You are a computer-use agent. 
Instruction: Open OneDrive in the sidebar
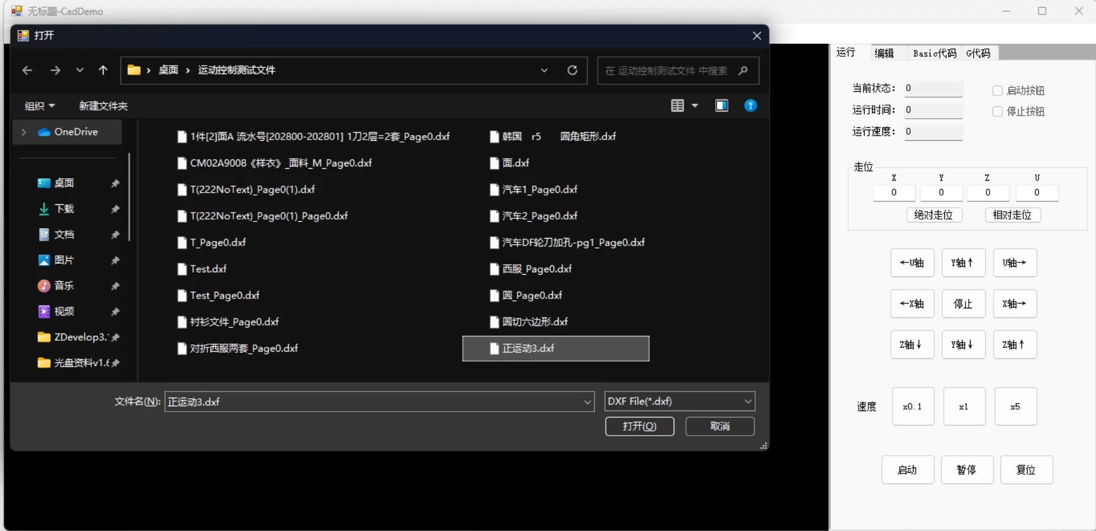(x=68, y=132)
